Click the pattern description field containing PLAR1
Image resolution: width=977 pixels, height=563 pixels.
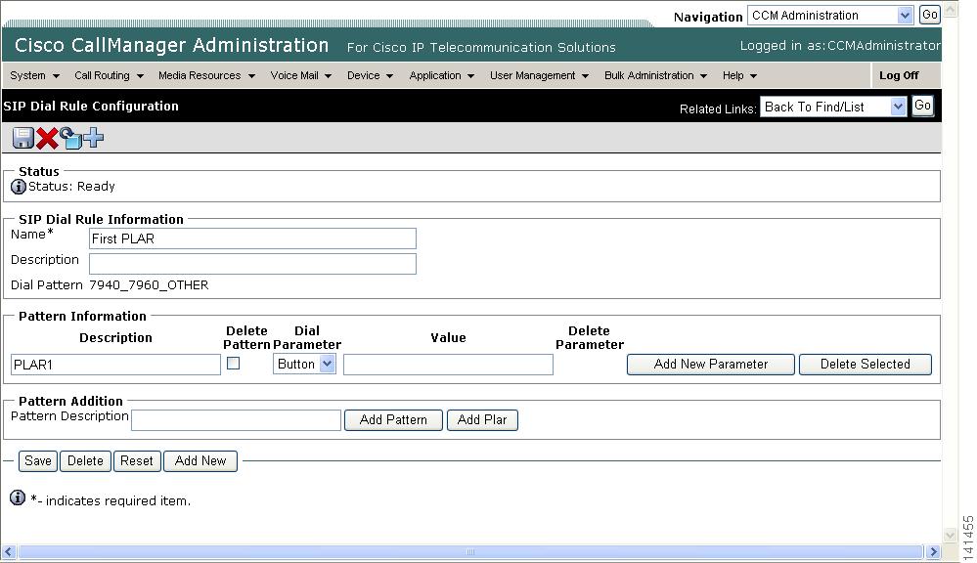(x=116, y=365)
